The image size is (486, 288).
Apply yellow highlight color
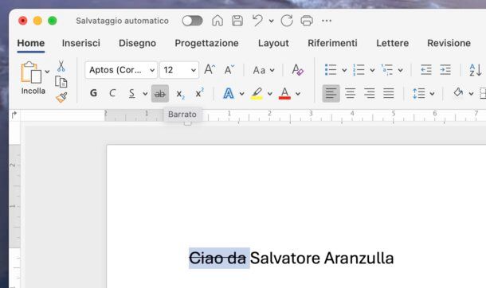pyautogui.click(x=257, y=93)
